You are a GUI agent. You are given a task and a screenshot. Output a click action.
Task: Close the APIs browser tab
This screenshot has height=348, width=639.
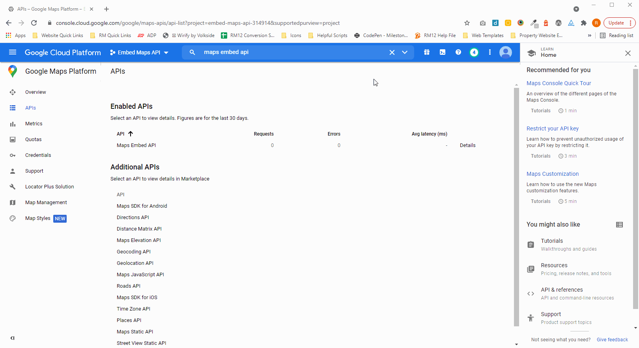coord(92,9)
